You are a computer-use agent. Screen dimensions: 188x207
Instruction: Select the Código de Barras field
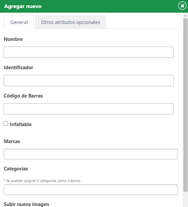[88, 109]
